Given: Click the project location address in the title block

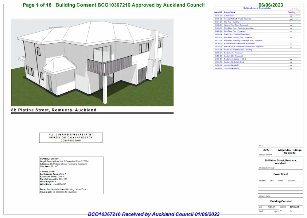Looking at the screenshot, I should click(281, 162).
